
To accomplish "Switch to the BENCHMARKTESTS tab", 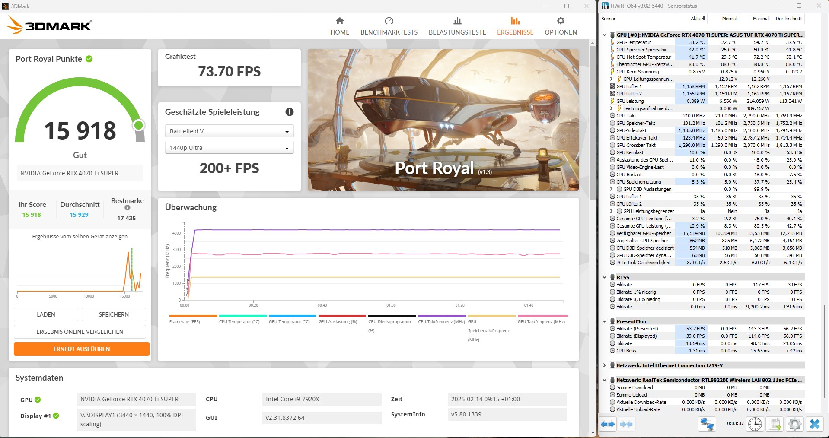I will click(x=389, y=26).
